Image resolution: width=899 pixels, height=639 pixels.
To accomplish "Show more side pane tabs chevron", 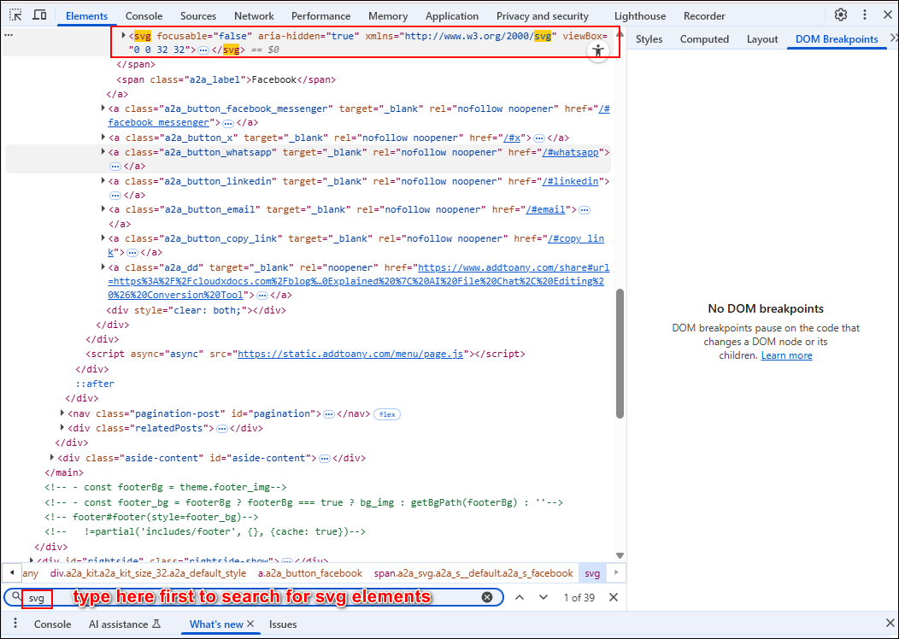I will (893, 38).
